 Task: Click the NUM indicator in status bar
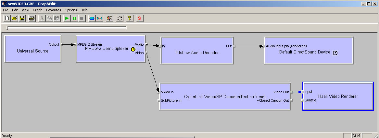(356, 136)
